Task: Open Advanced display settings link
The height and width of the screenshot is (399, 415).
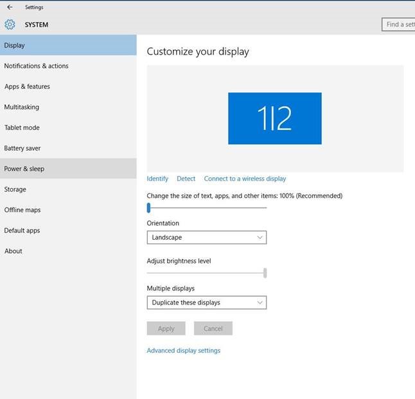Action: [x=184, y=350]
